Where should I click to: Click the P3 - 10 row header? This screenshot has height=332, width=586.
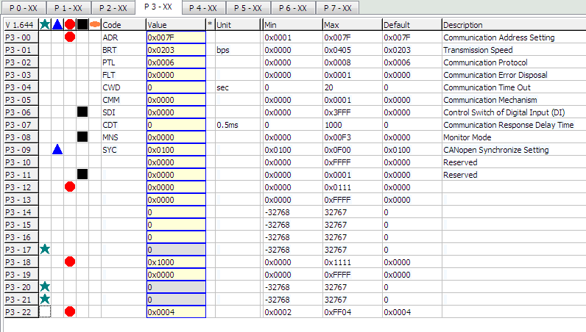[x=21, y=162]
